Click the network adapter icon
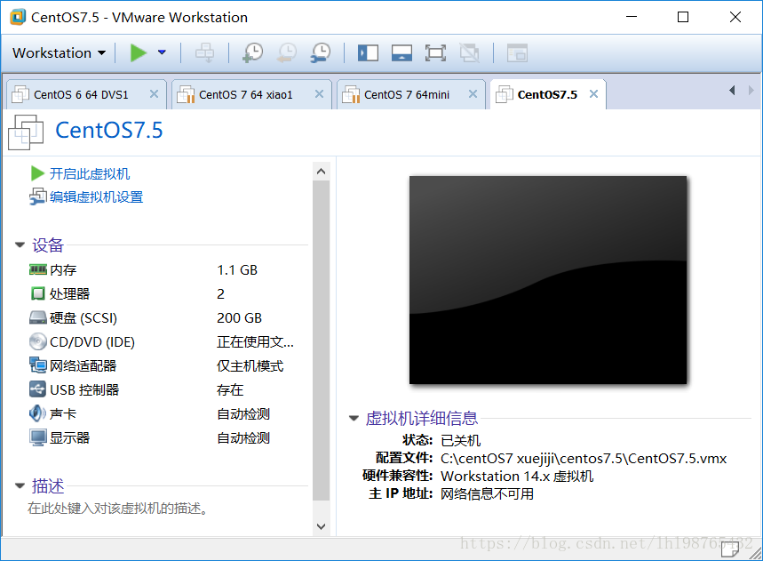Viewport: 763px width, 561px height. pos(38,365)
